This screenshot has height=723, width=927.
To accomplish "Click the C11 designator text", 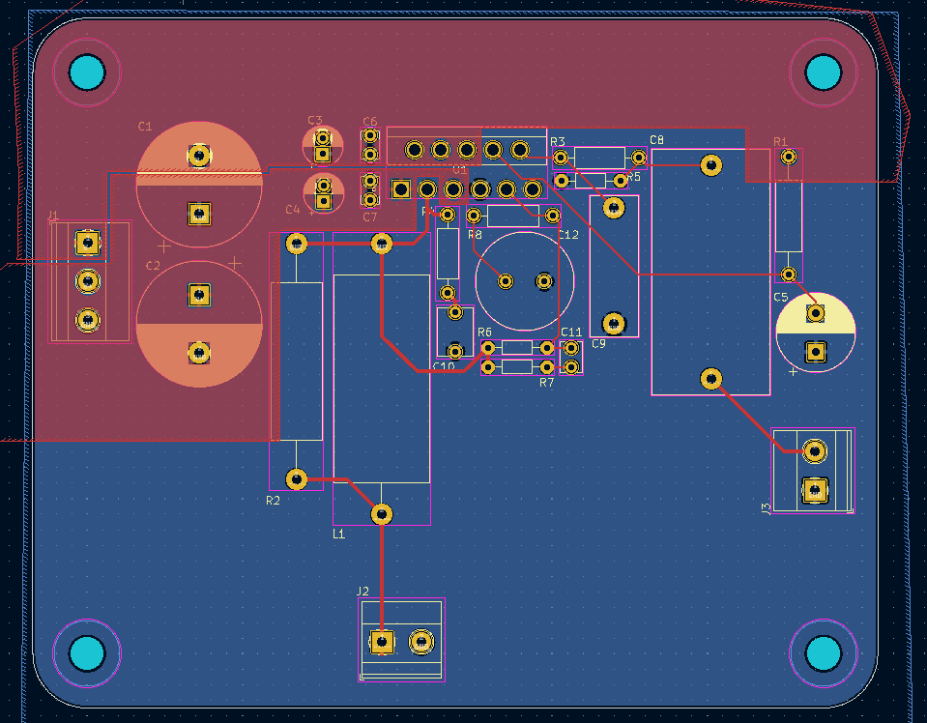I will [571, 333].
